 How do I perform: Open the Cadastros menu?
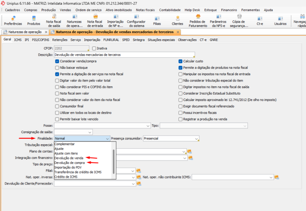coord(12,10)
